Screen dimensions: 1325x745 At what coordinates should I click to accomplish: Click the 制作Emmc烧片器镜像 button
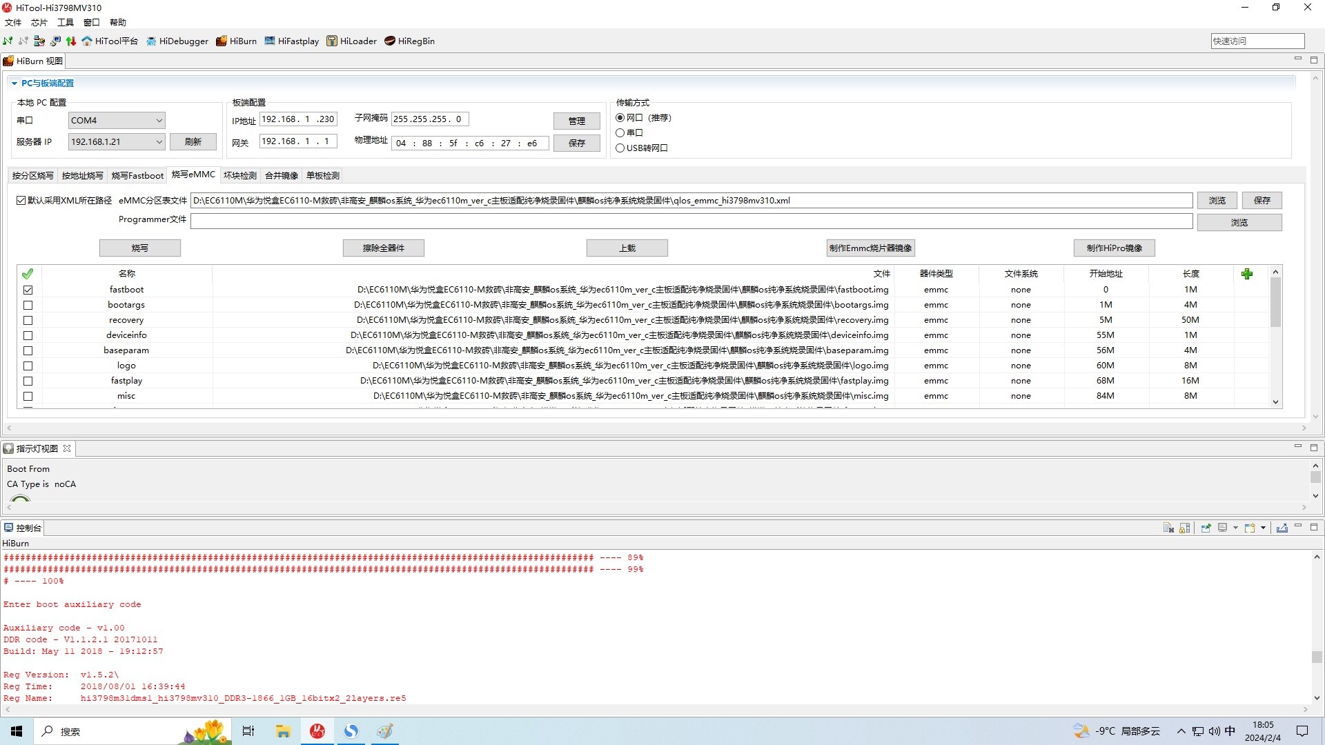(871, 248)
